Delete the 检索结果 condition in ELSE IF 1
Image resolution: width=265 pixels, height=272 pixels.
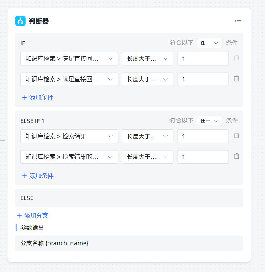[236, 136]
